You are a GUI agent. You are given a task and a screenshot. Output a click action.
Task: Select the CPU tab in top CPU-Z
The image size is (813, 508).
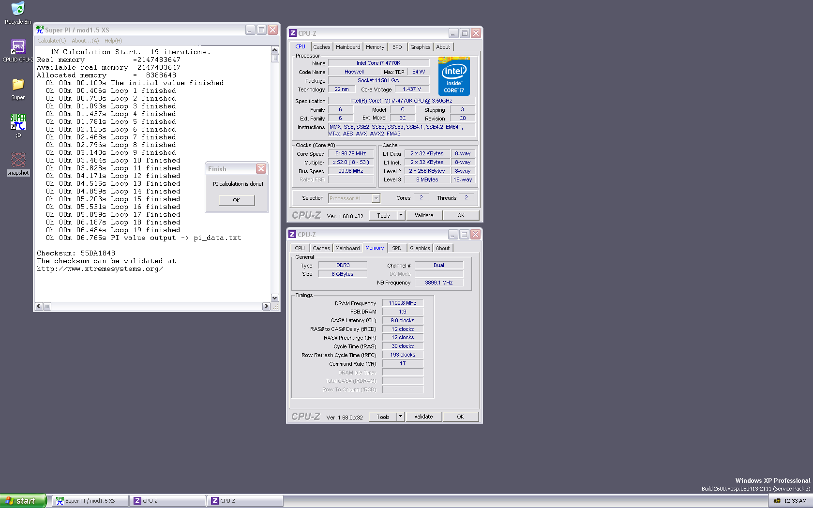coord(300,46)
